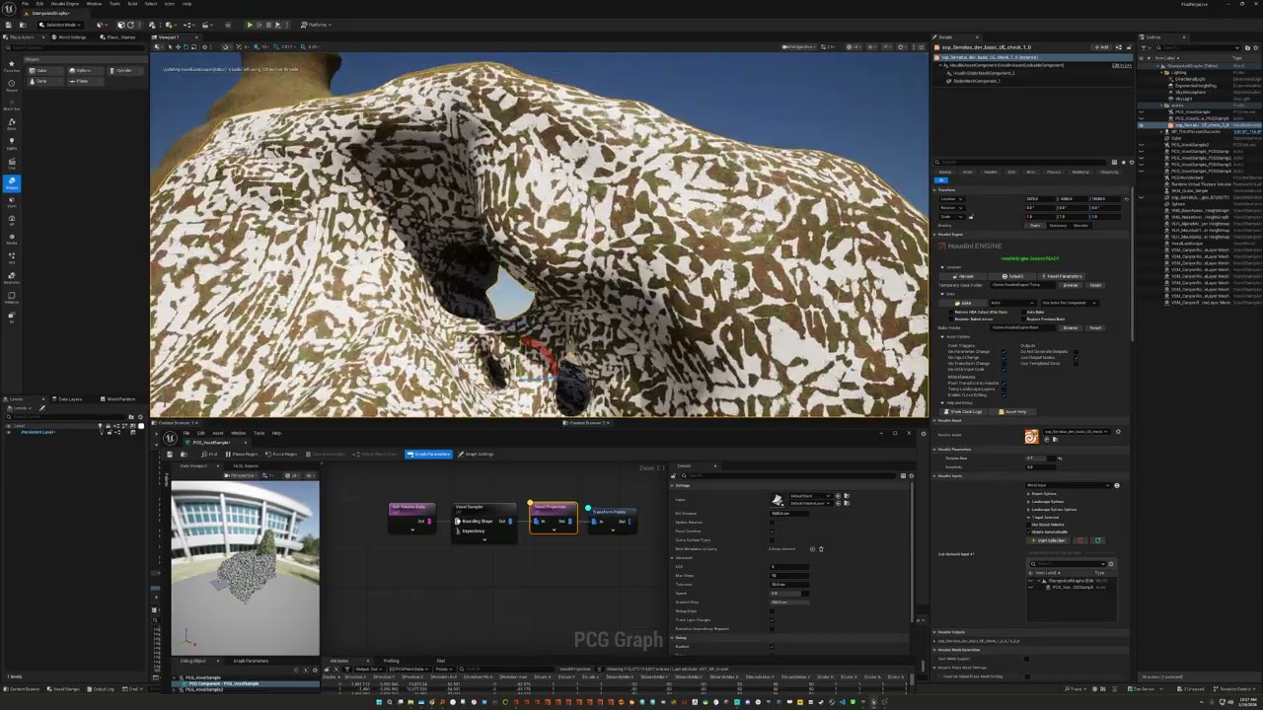This screenshot has height=710, width=1263.
Task: Set Mobility to Movable
Action: point(1080,226)
